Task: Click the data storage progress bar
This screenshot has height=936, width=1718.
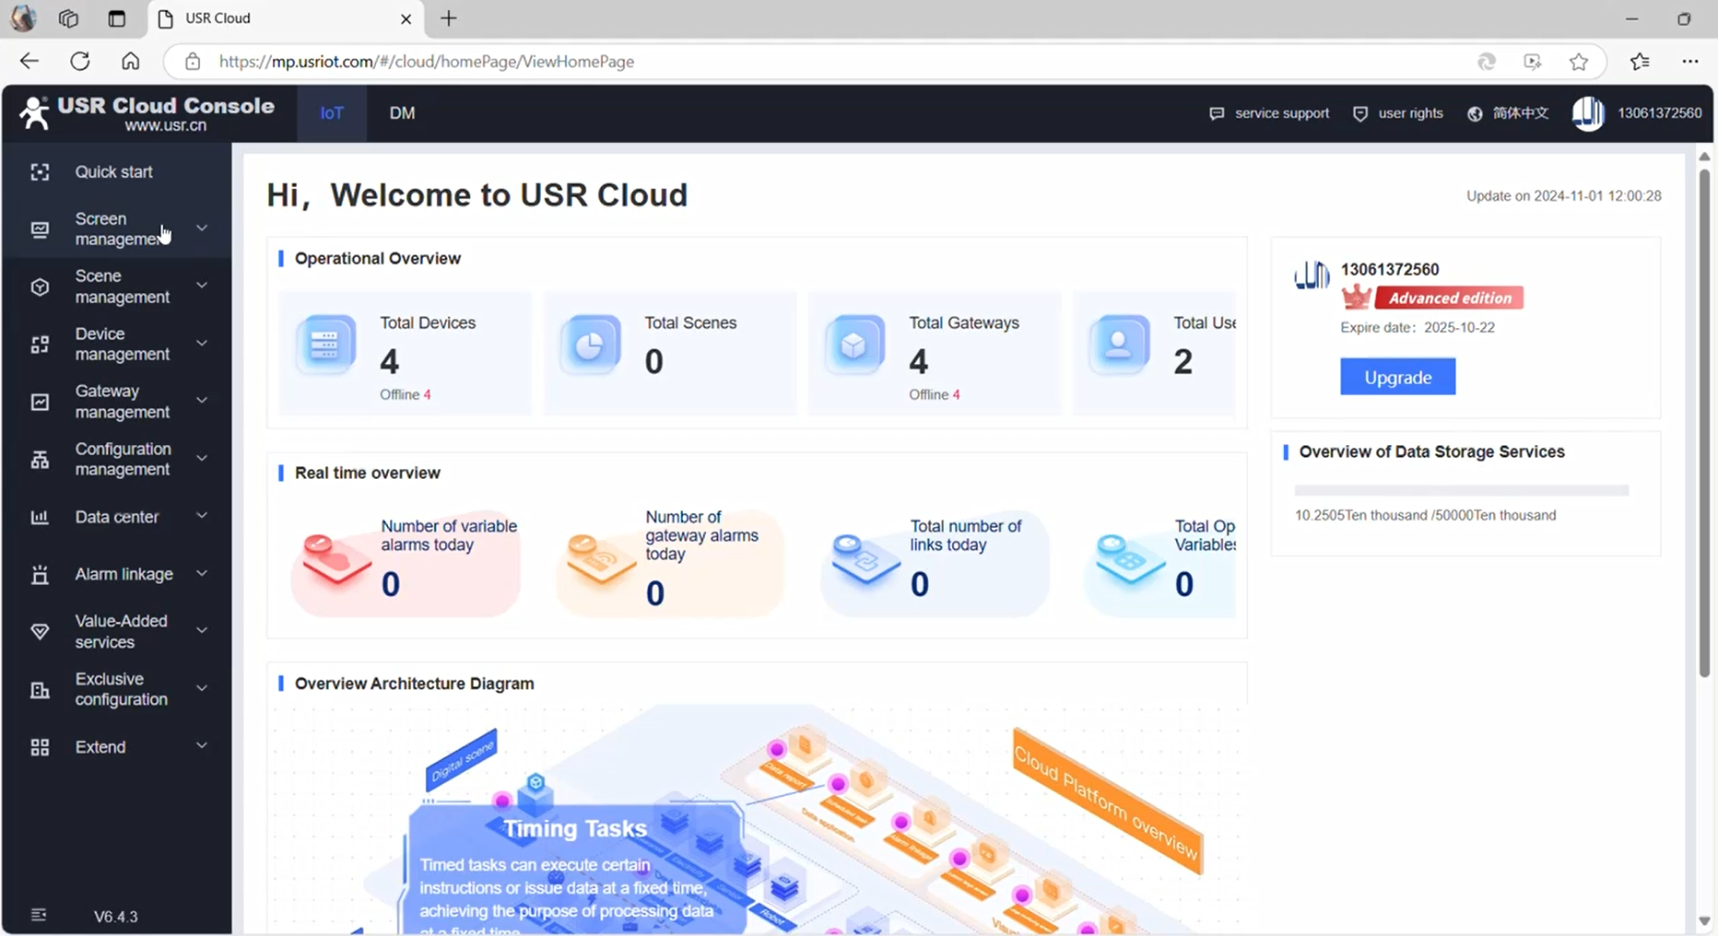Action: pos(1461,491)
